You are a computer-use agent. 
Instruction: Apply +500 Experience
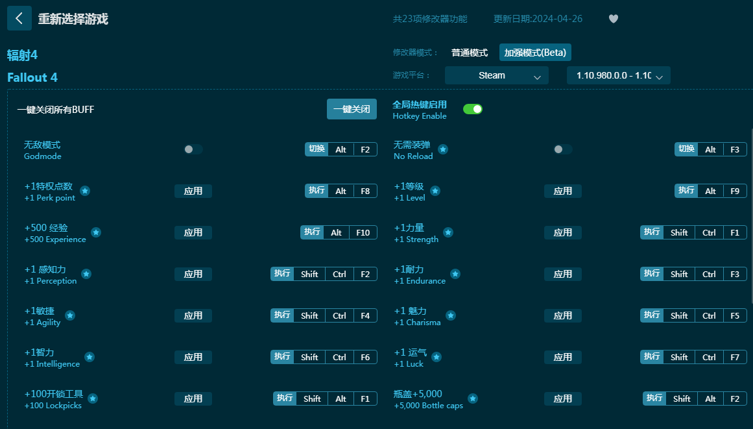tap(193, 232)
